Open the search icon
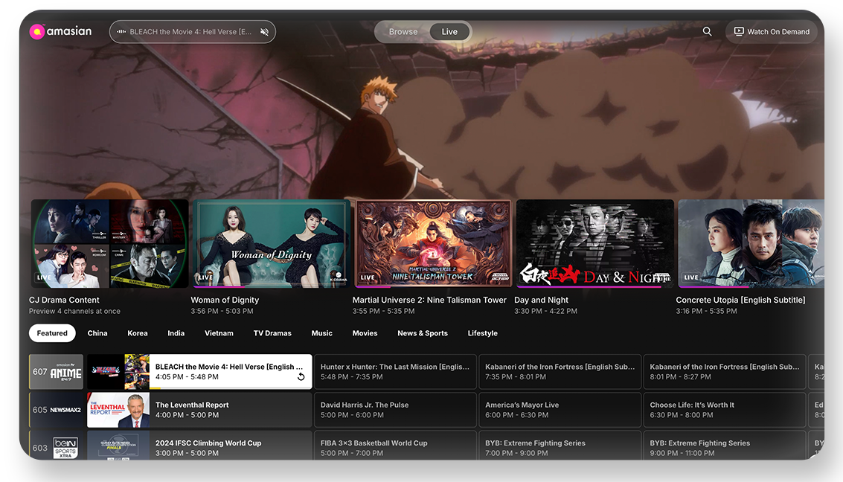843x482 pixels. pos(707,32)
